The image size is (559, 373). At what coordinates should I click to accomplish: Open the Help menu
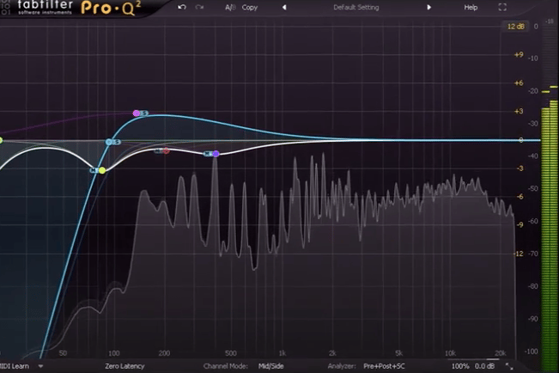point(471,7)
